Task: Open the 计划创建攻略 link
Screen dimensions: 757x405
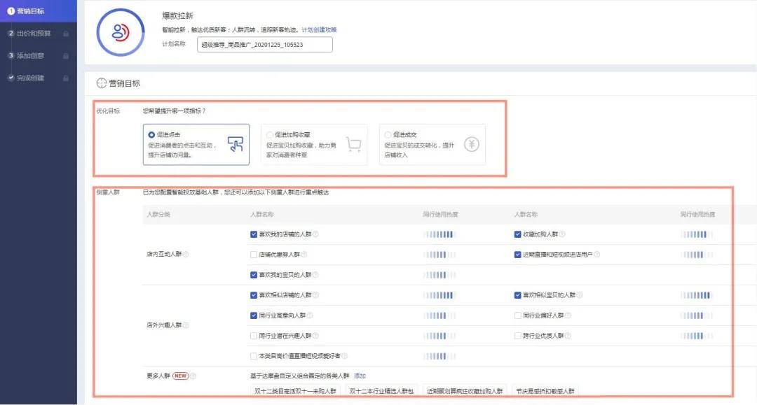Action: (x=319, y=29)
